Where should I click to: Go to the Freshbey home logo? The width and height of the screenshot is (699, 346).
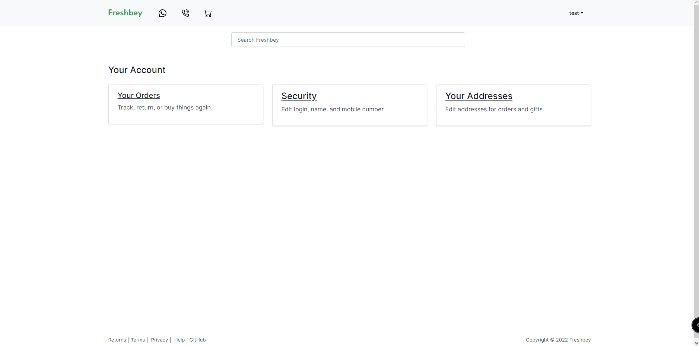125,13
